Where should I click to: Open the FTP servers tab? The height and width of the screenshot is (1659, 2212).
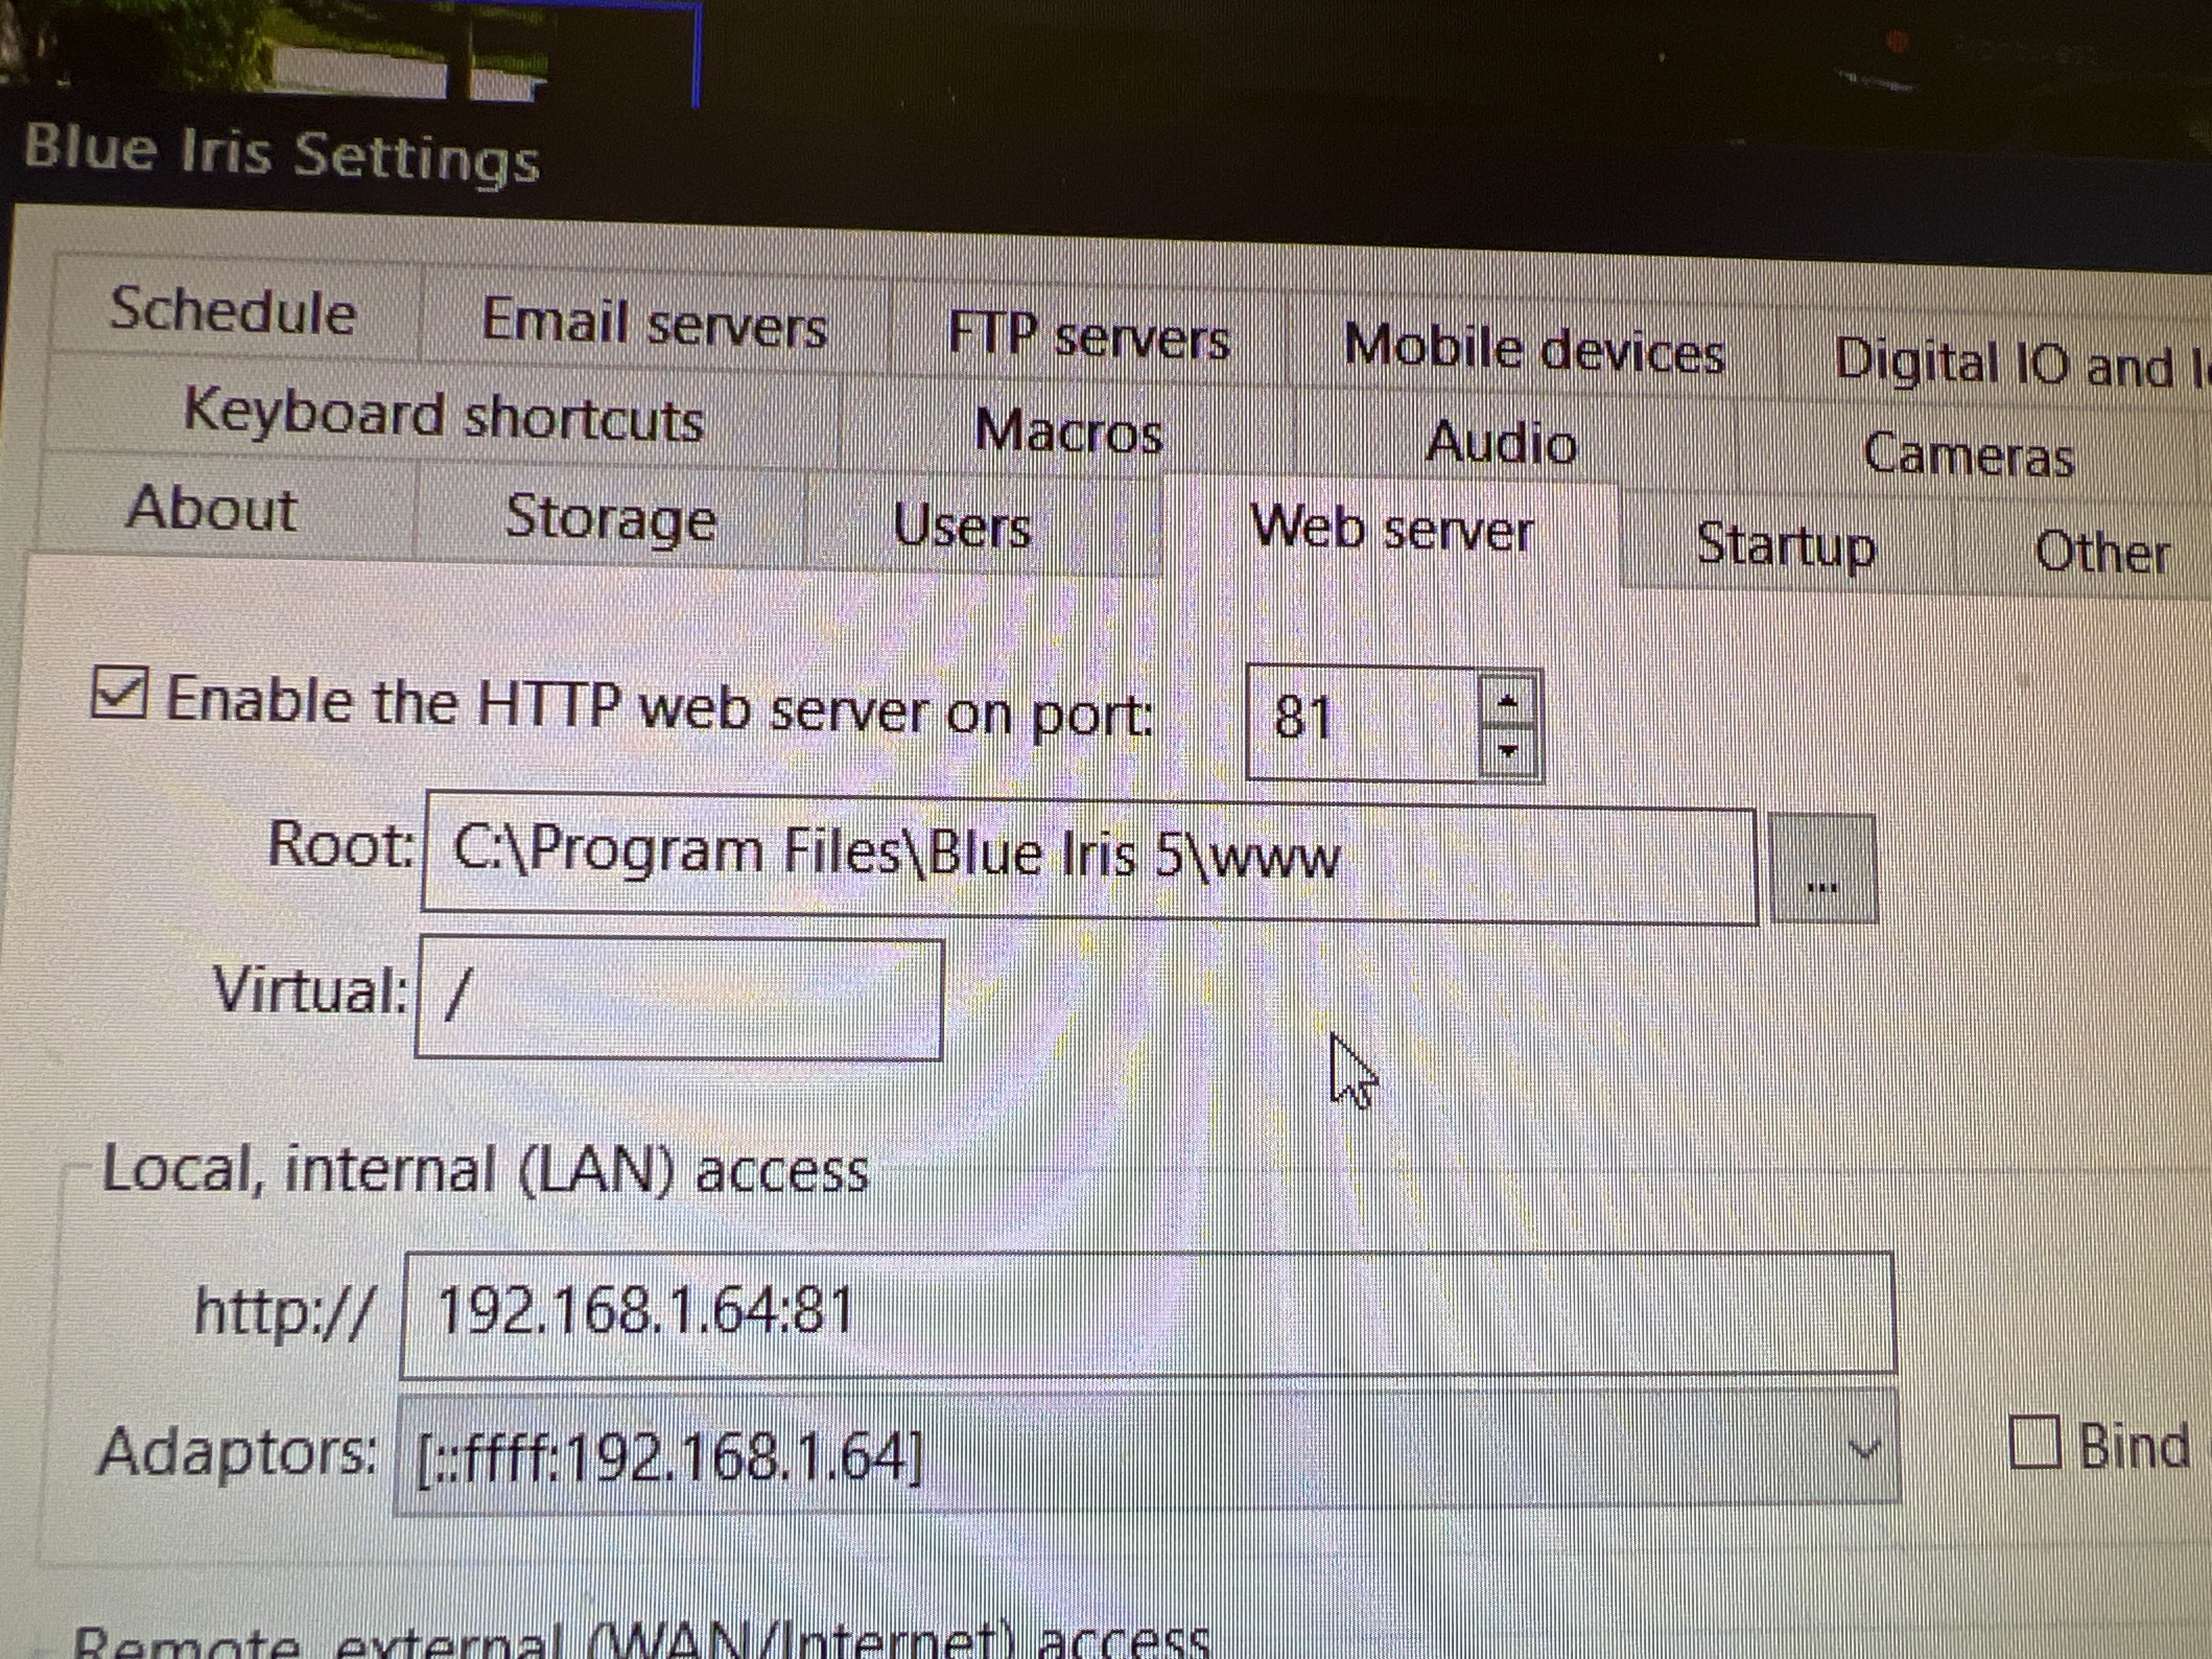coord(1088,336)
